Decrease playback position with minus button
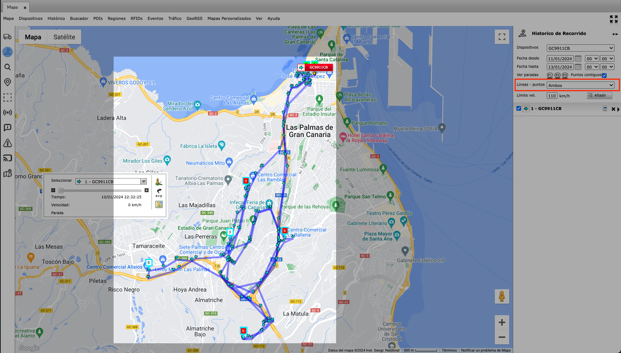The height and width of the screenshot is (353, 621). [x=53, y=190]
